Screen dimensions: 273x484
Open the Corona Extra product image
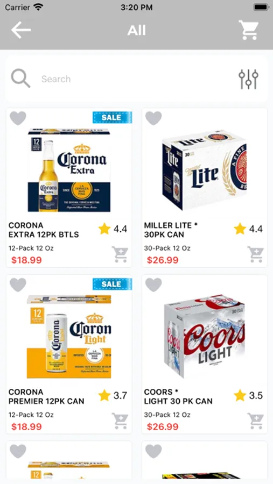69,170
